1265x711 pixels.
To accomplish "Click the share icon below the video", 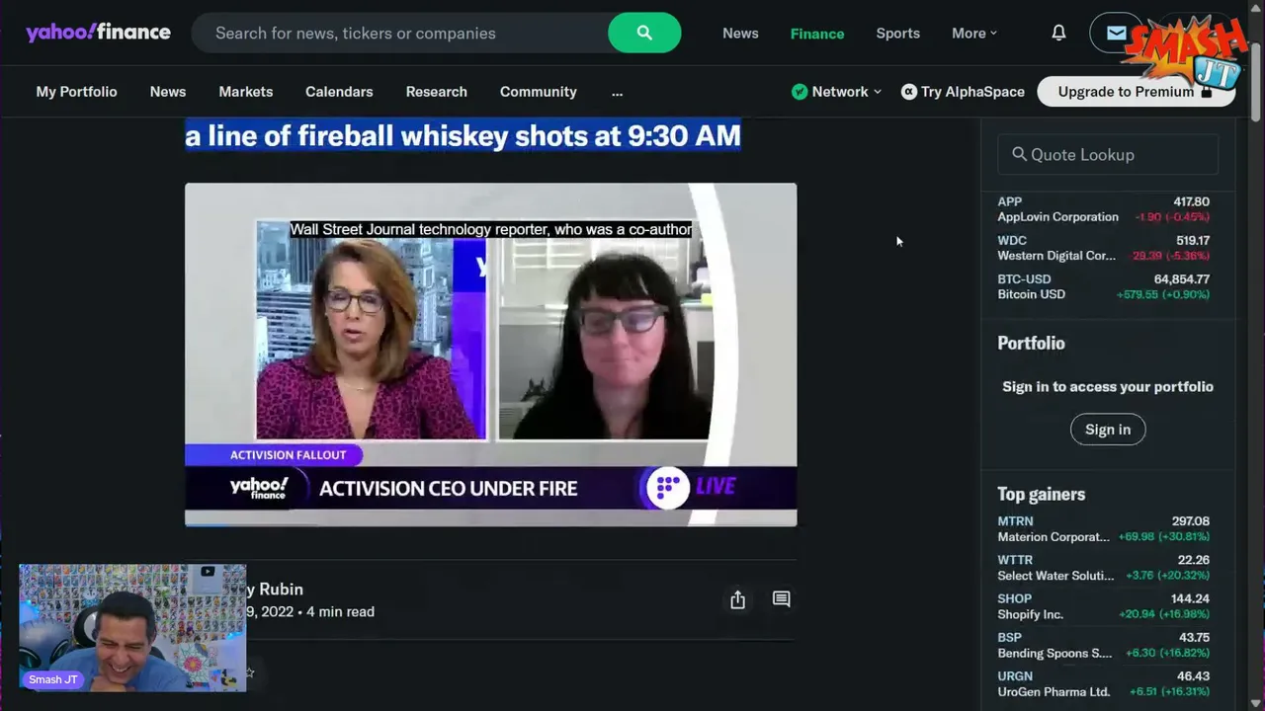I will click(737, 599).
